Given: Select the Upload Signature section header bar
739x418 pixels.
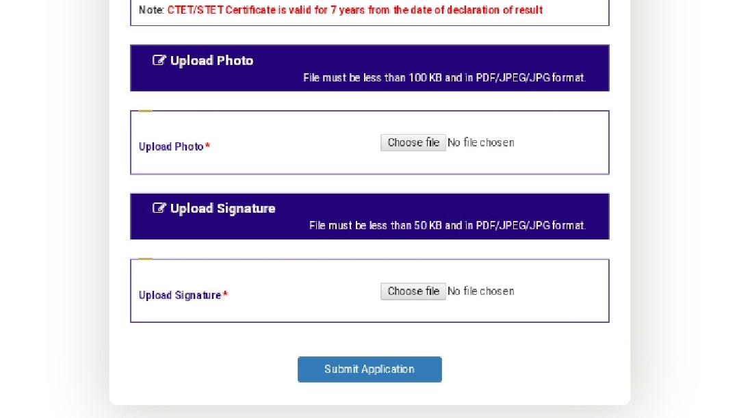Looking at the screenshot, I should coord(369,216).
